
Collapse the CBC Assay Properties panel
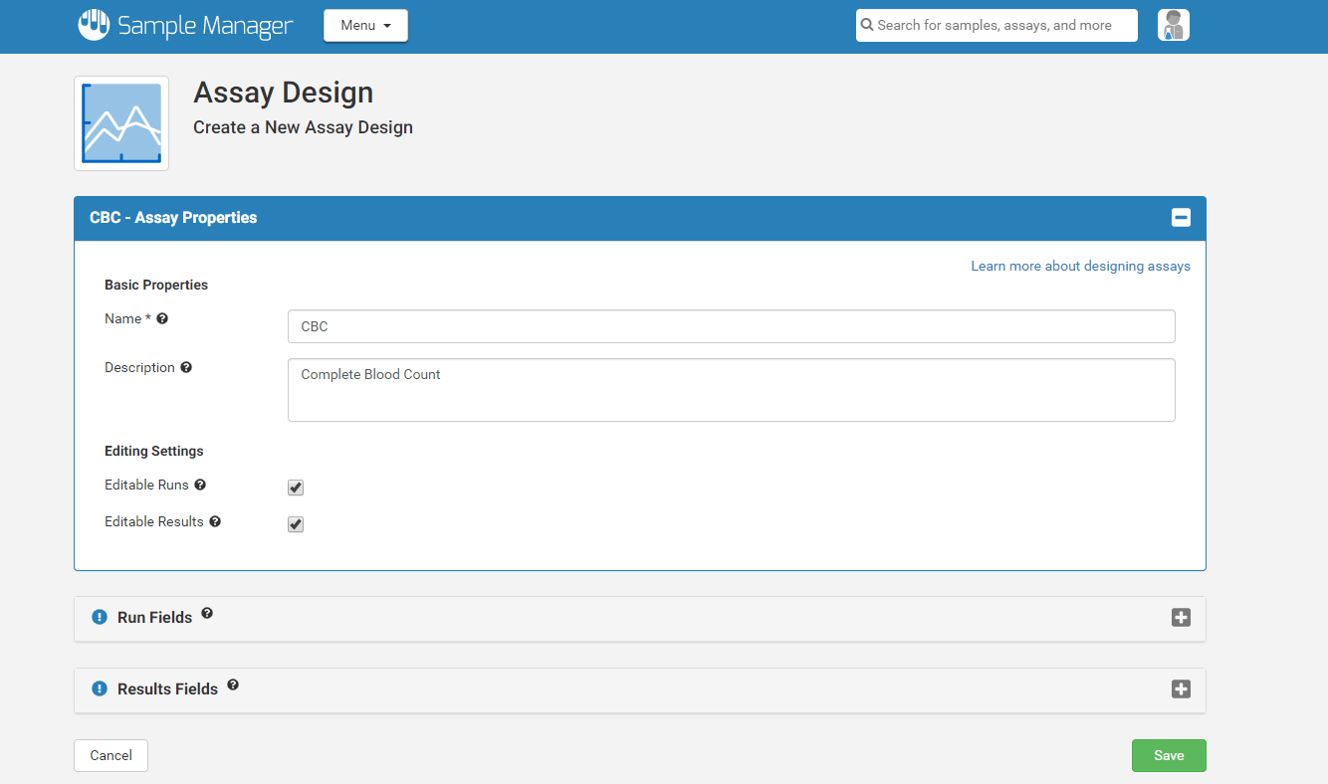tap(1181, 217)
